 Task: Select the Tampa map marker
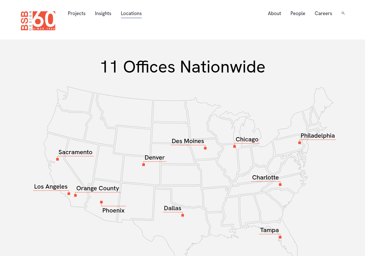280,236
